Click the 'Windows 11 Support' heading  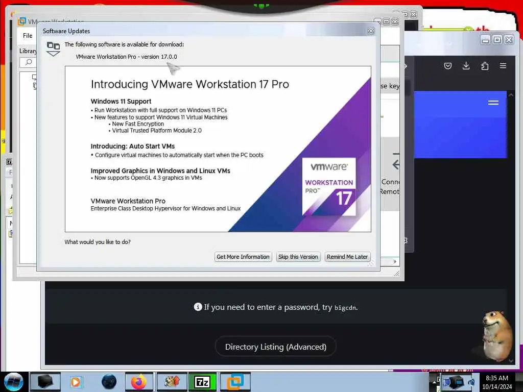coord(121,102)
